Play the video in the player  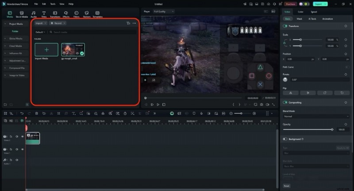tap(158, 105)
